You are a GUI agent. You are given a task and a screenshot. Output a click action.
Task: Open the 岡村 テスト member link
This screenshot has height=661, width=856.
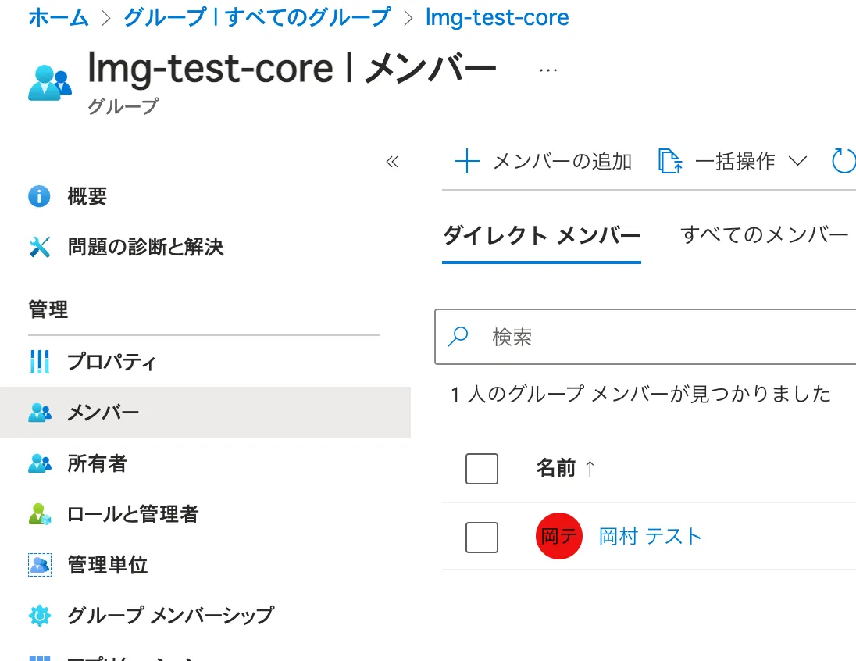[x=650, y=537]
